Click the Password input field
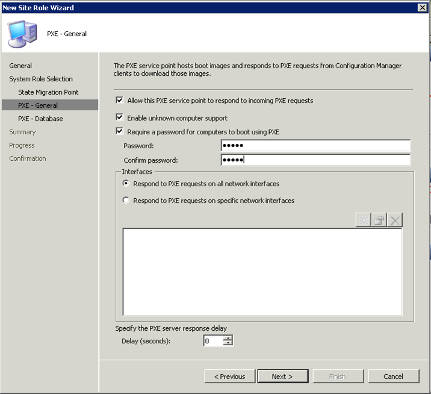431x394 pixels. point(315,145)
